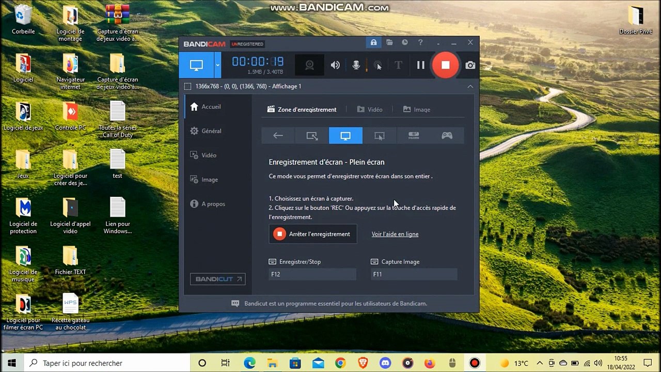This screenshot has width=661, height=372.
Task: Pause the Bandicam recording
Action: [x=421, y=65]
